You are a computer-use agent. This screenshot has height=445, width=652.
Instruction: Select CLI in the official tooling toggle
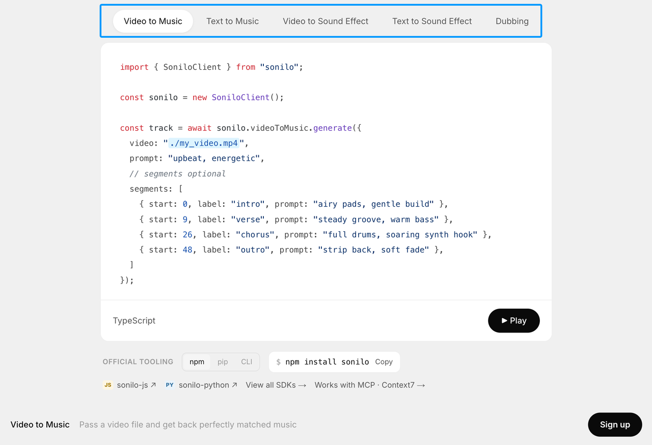(247, 362)
